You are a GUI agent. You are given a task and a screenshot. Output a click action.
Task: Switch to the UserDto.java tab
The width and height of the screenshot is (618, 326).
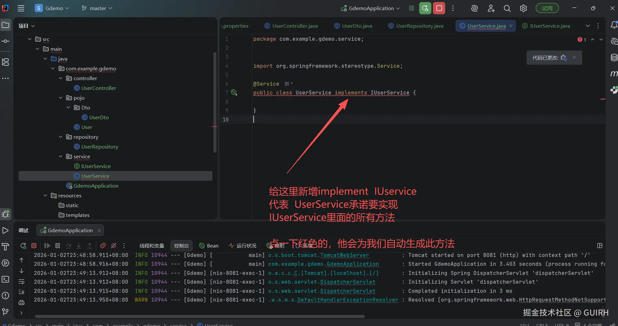[x=353, y=26]
